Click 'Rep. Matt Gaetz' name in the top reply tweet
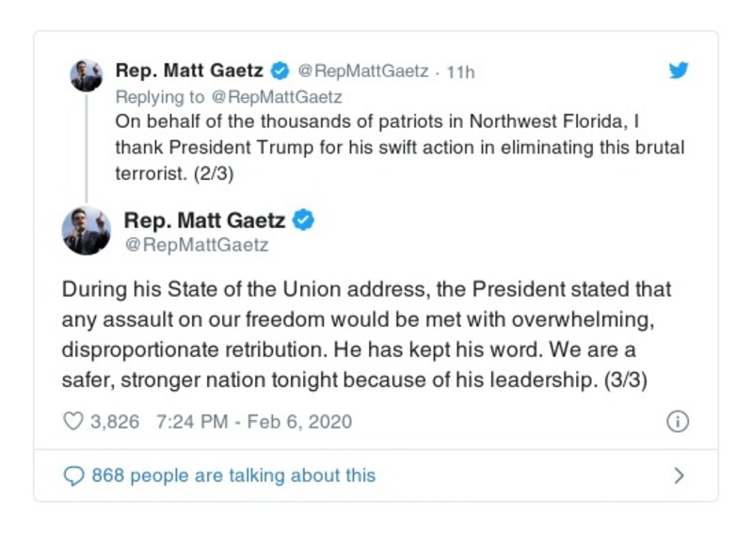 pos(189,71)
